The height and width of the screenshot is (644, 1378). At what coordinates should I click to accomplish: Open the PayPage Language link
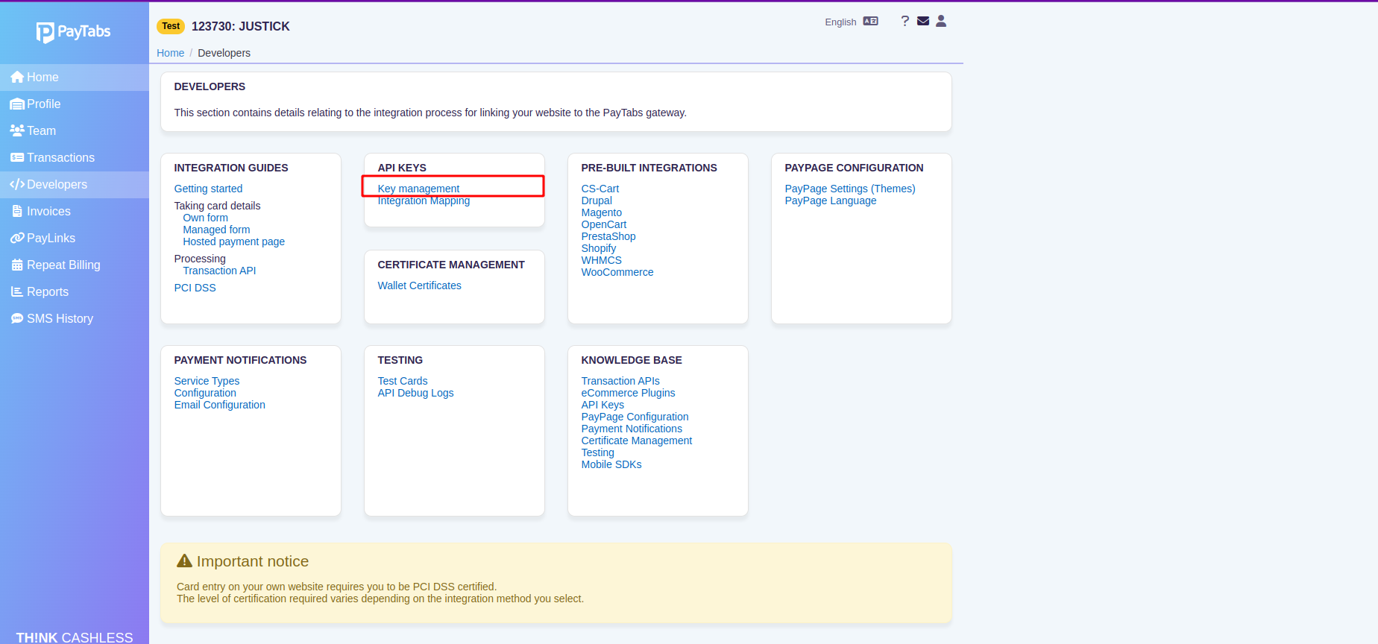[x=831, y=201]
